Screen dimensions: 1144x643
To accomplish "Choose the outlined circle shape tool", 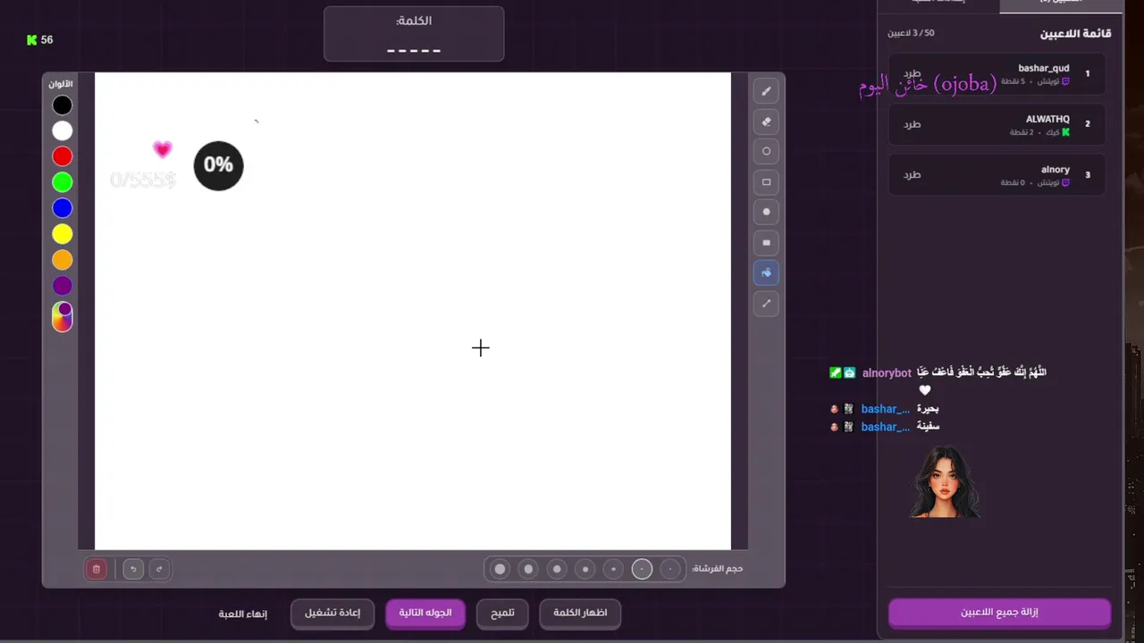I will [x=766, y=152].
